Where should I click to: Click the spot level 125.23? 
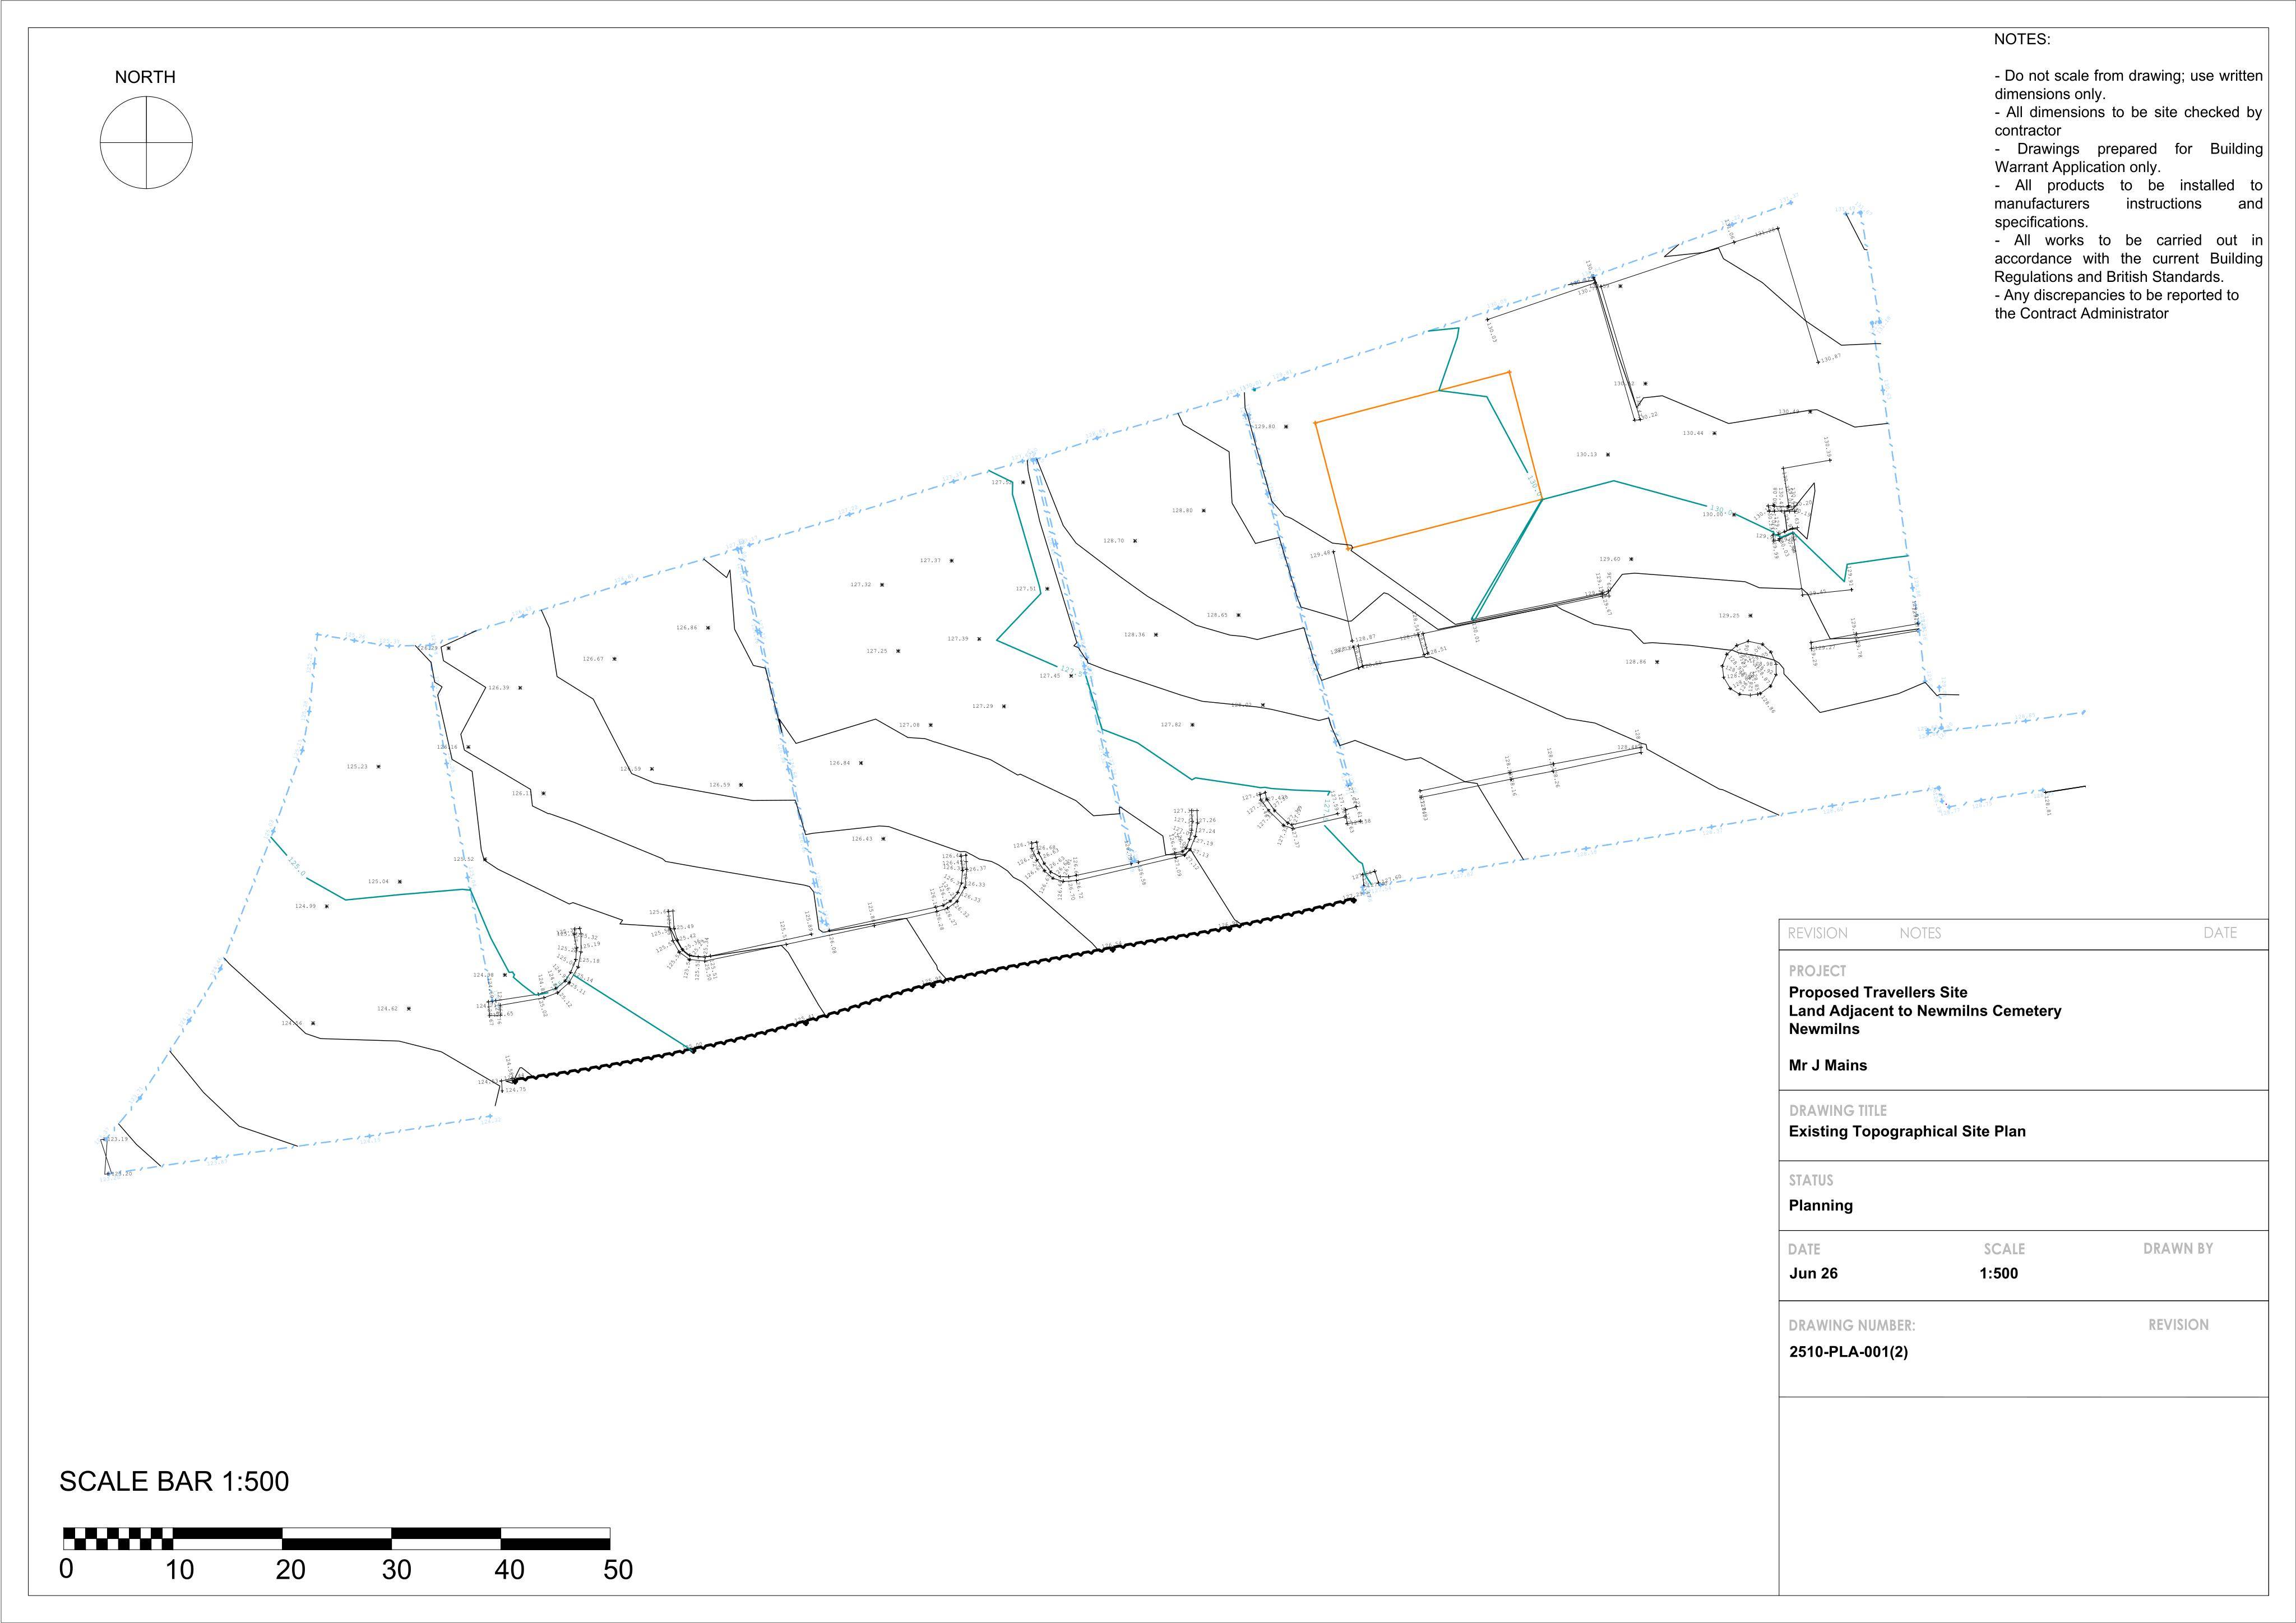tap(357, 767)
